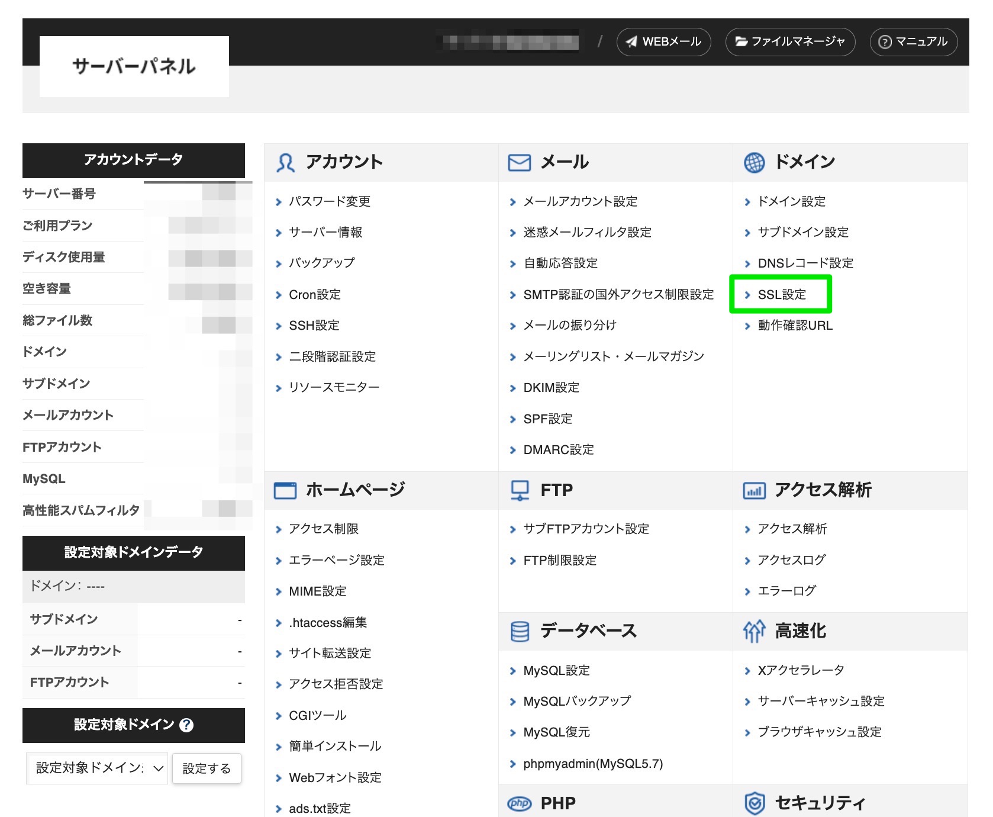Open エラーページ設定 link

[x=337, y=560]
